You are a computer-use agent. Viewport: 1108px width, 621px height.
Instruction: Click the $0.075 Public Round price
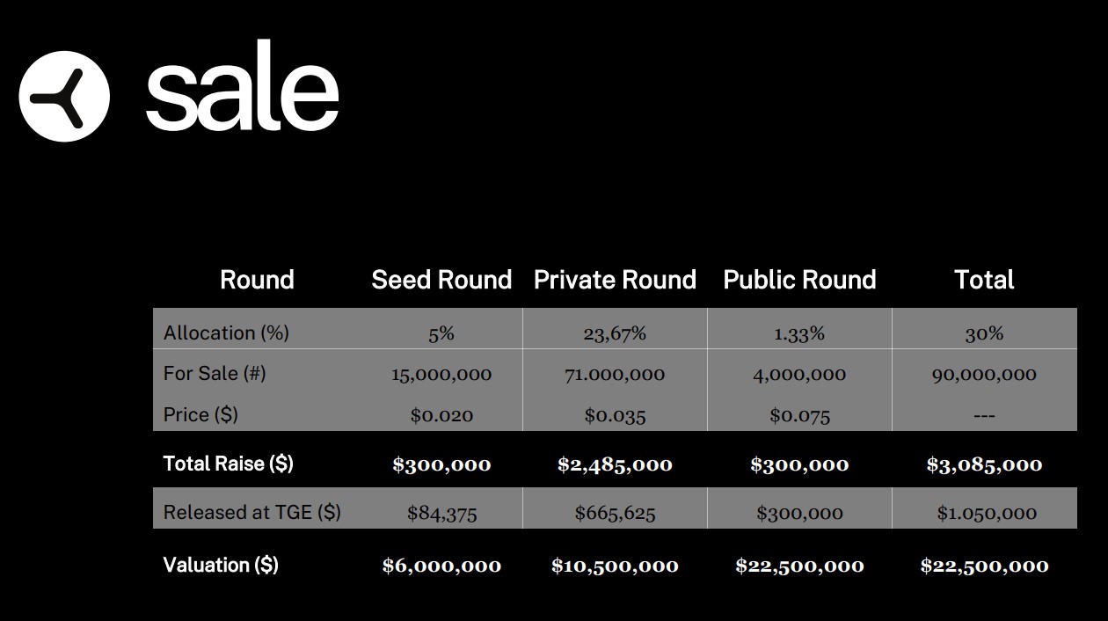799,415
